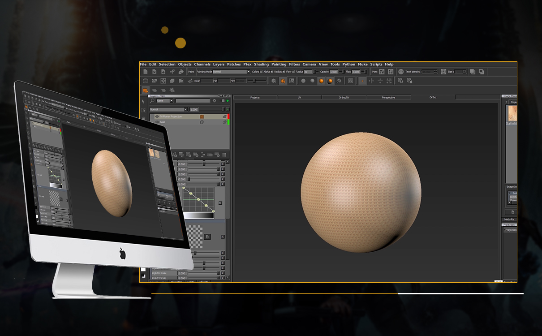
Task: Click the brush Opacity slider
Action: click(x=342, y=72)
